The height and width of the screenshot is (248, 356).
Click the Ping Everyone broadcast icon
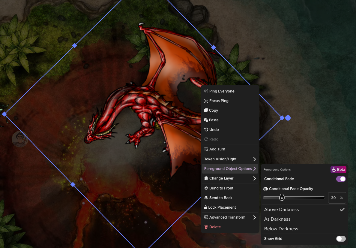pyautogui.click(x=206, y=91)
